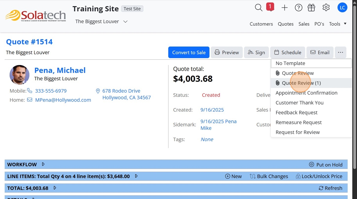Open the Sales nav menu
This screenshot has width=357, height=199.
point(304,24)
